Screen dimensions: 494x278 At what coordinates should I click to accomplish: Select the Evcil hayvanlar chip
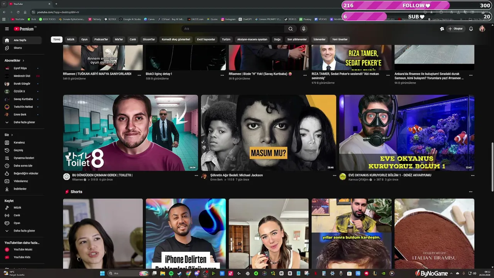pyautogui.click(x=206, y=39)
